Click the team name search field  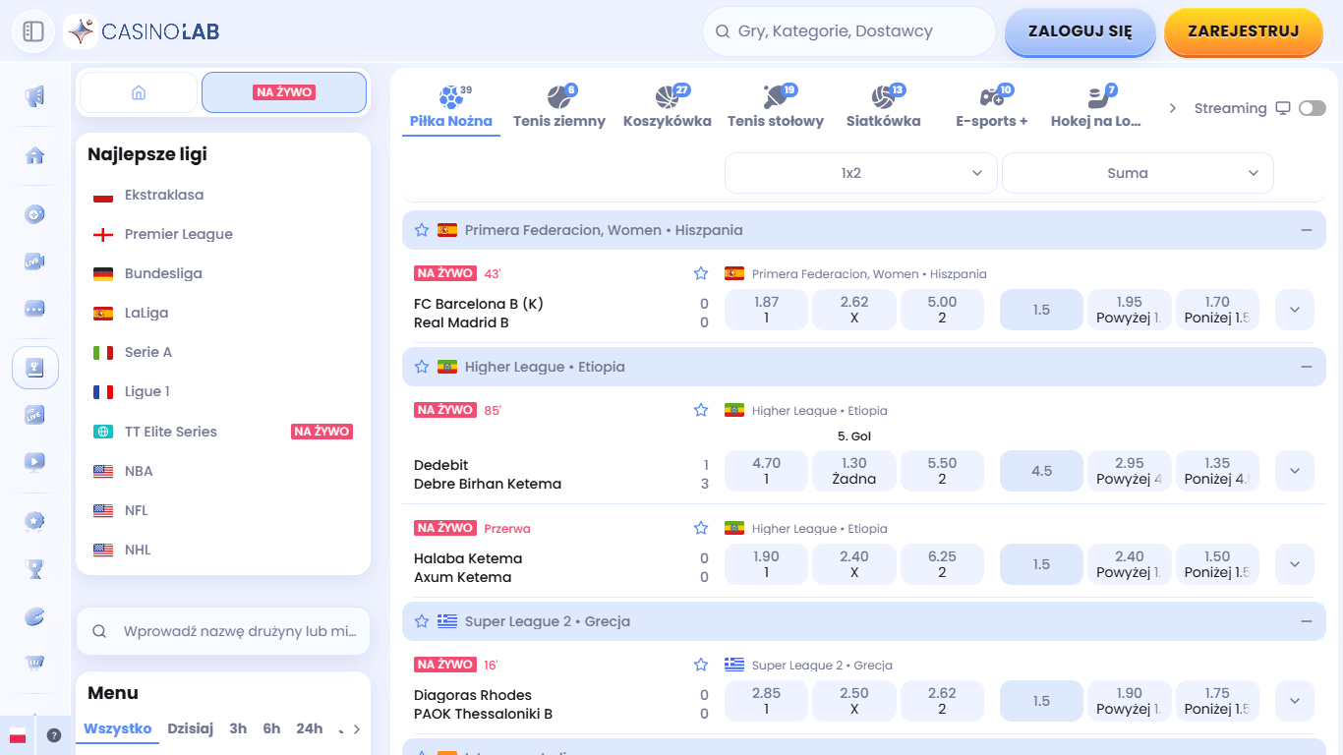(x=223, y=631)
